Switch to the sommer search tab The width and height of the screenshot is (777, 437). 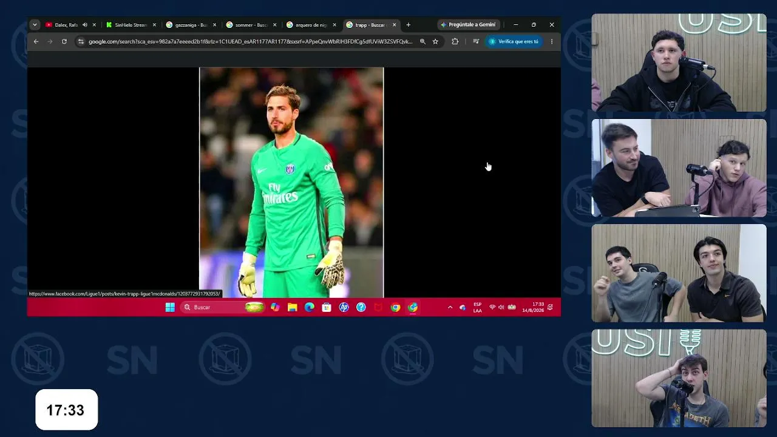pyautogui.click(x=251, y=25)
